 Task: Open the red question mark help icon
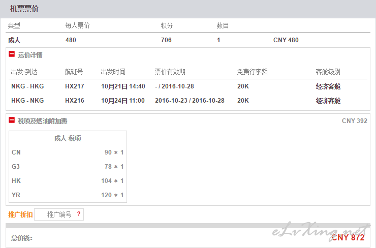coord(79,214)
